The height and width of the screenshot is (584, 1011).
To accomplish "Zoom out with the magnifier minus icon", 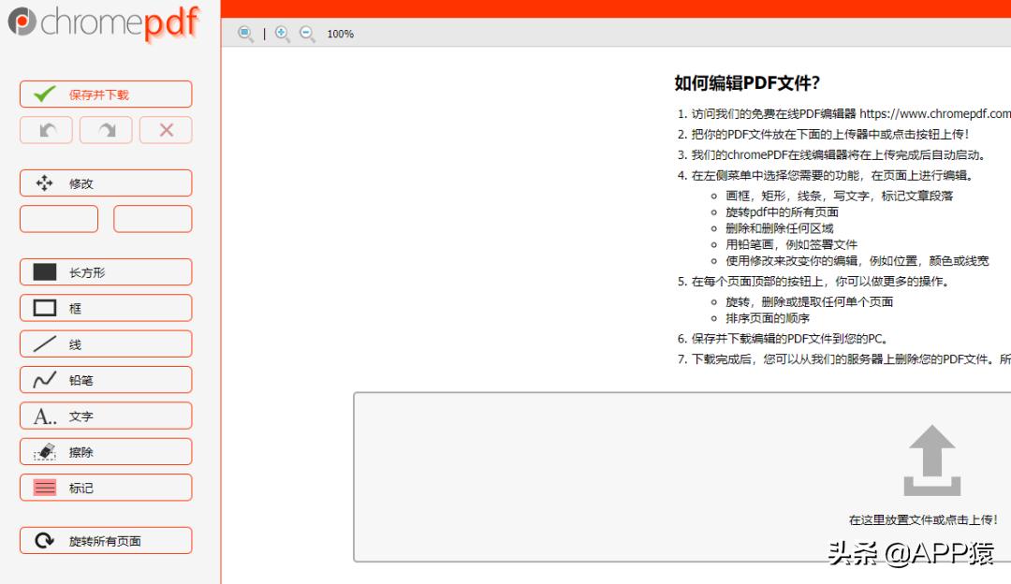I will pyautogui.click(x=307, y=34).
